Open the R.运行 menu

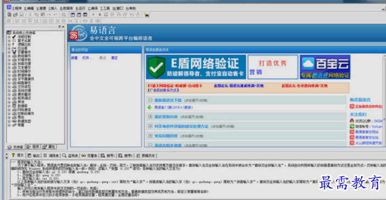point(80,8)
